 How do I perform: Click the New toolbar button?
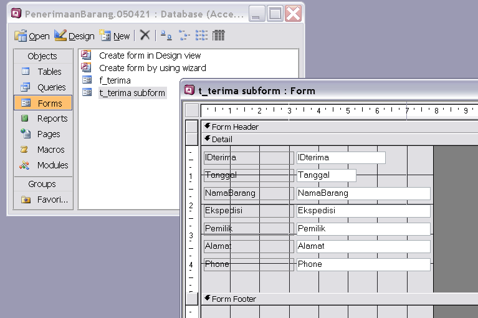tap(114, 36)
